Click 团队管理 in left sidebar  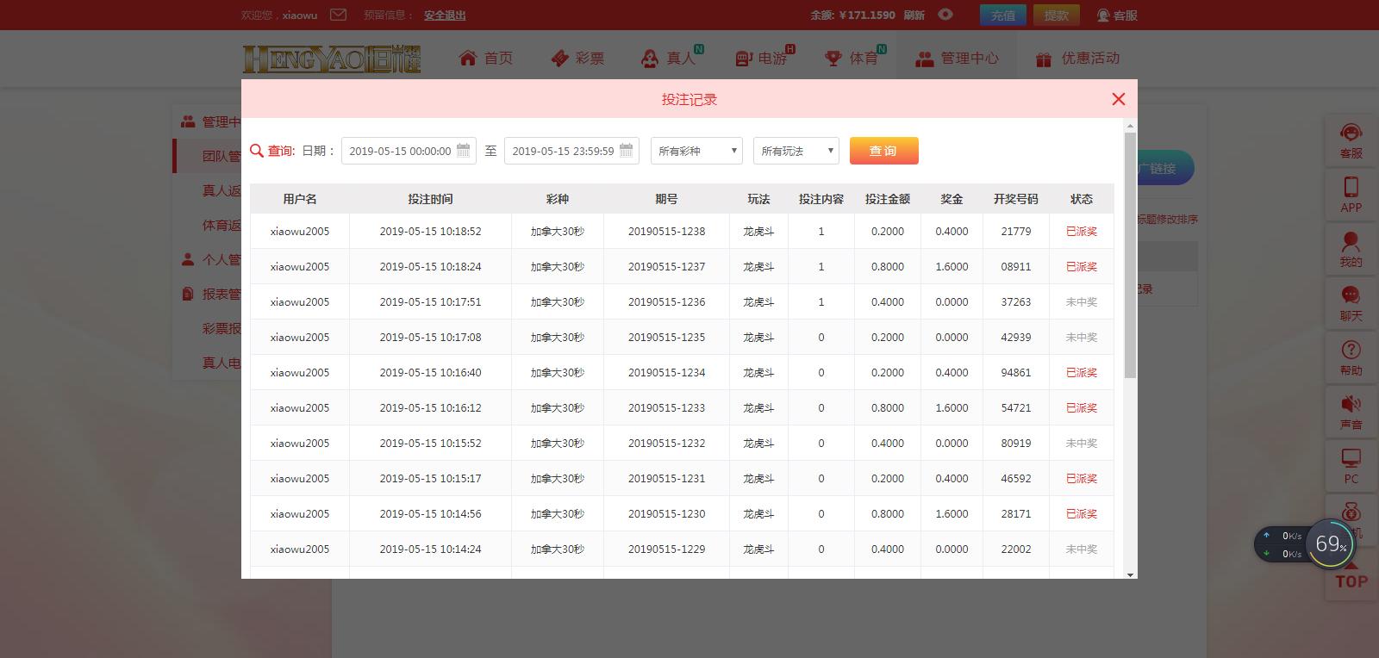pos(222,156)
